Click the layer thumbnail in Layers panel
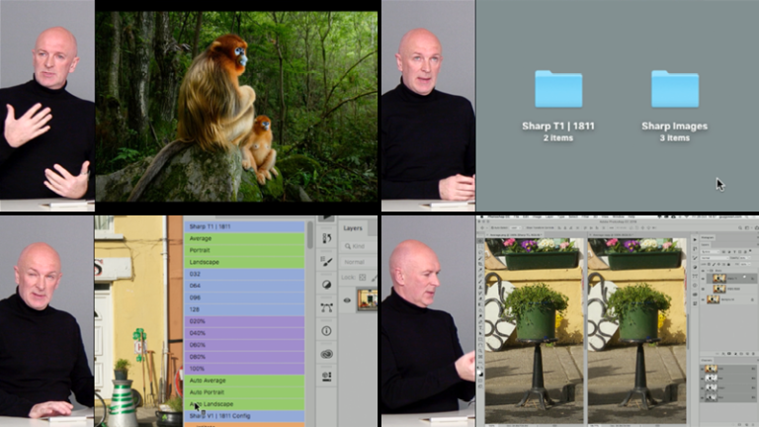The image size is (759, 427). pos(367,299)
